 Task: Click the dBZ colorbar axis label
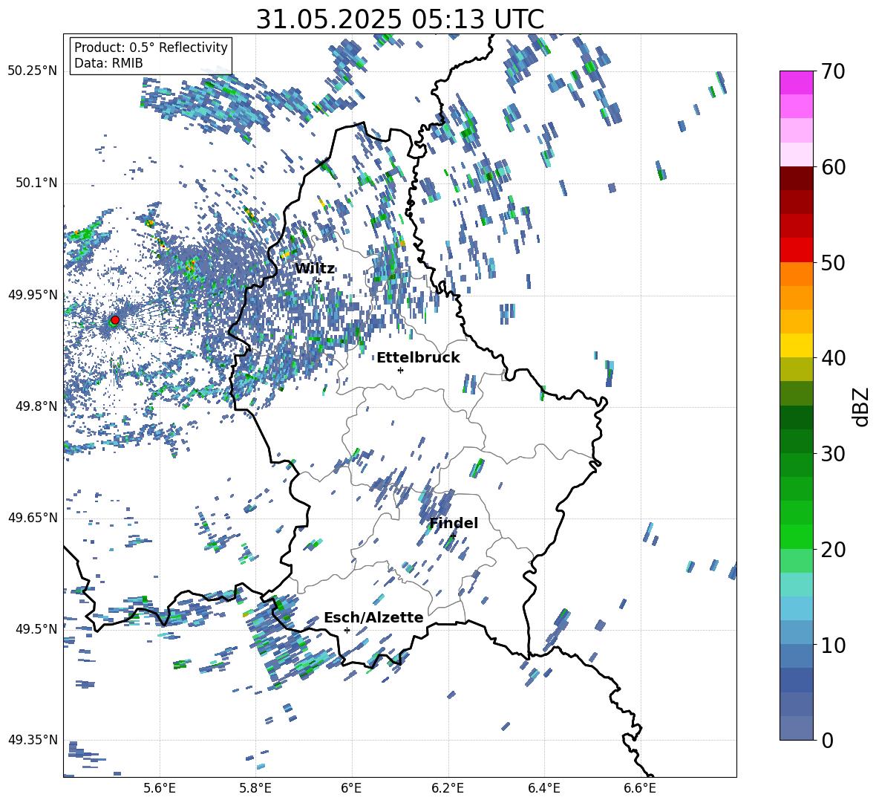coord(862,406)
